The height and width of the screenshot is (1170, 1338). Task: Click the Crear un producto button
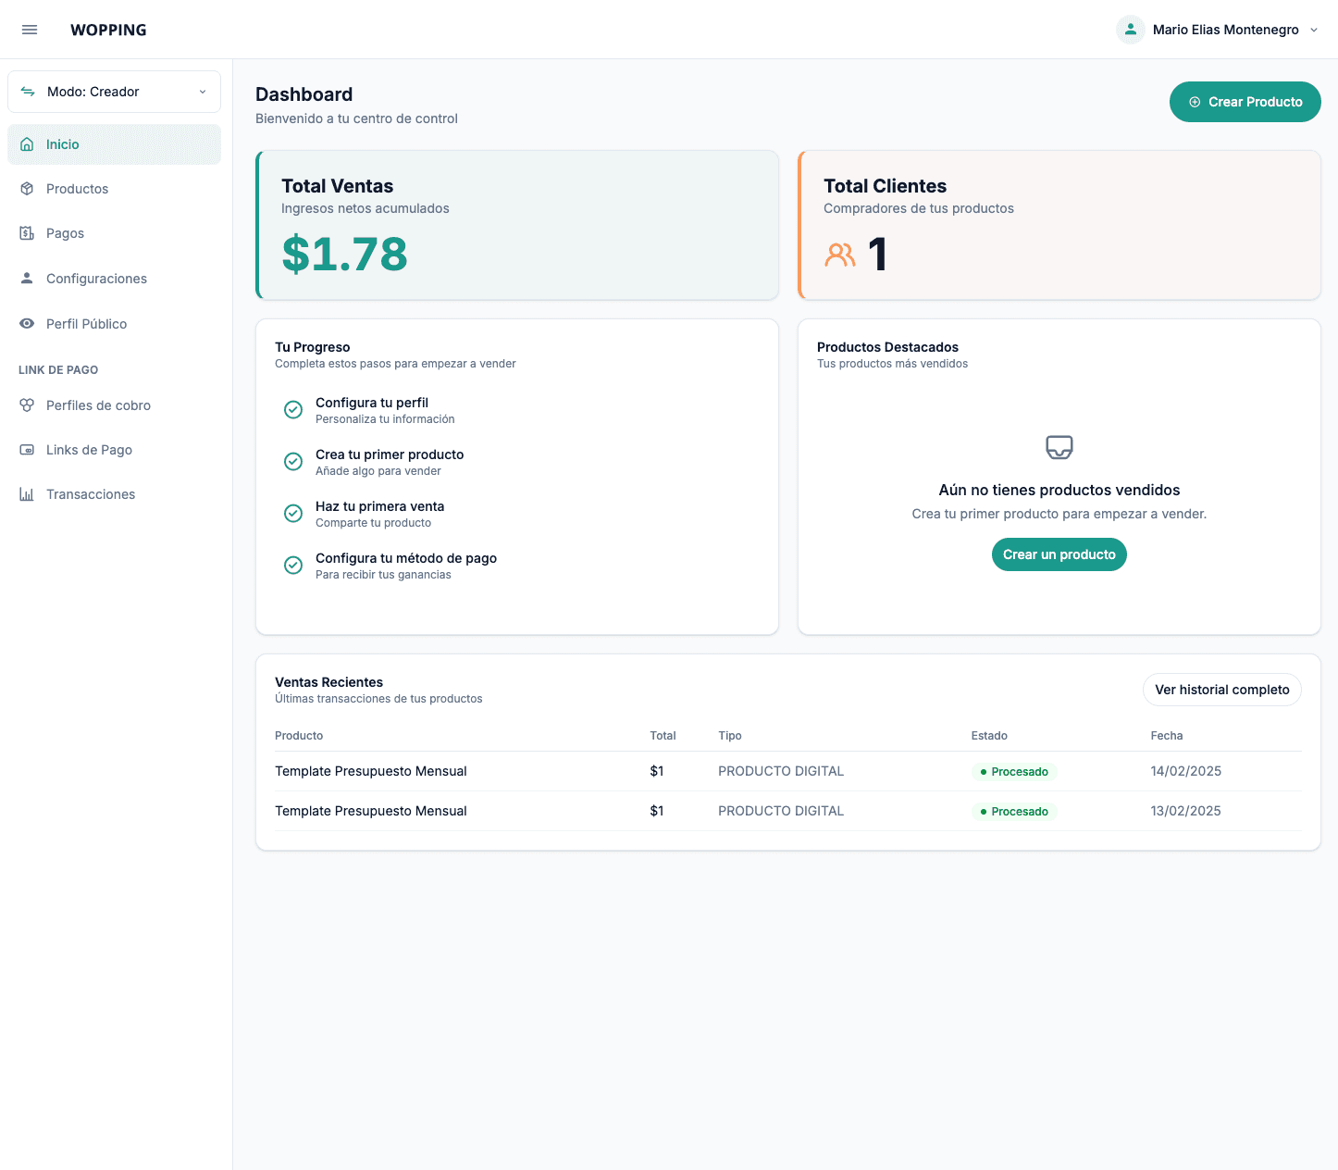pos(1059,554)
